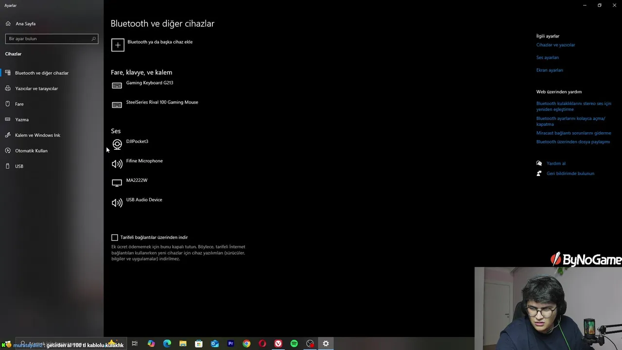Open Bluetooth üzerinden dosya paylaşımı link
Image resolution: width=622 pixels, height=350 pixels.
click(x=573, y=142)
